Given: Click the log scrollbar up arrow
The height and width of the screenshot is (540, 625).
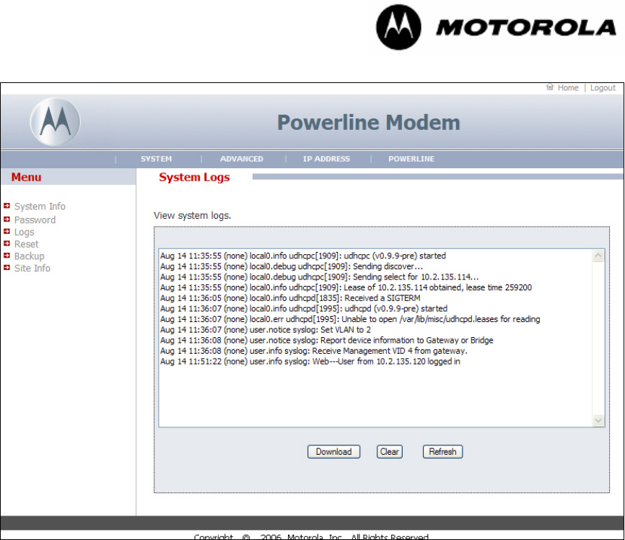Looking at the screenshot, I should (x=598, y=256).
